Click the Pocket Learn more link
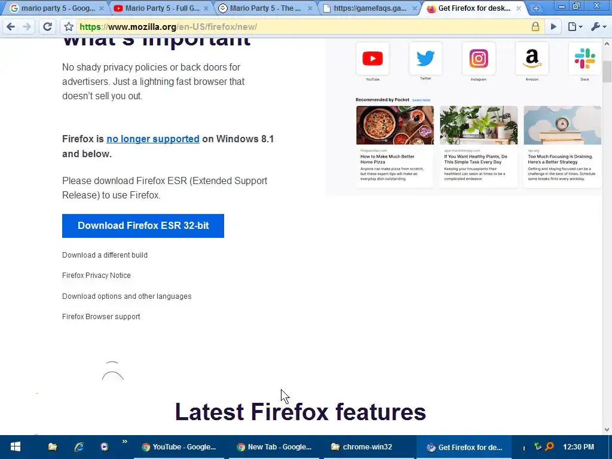This screenshot has width=612, height=459. coord(421,100)
